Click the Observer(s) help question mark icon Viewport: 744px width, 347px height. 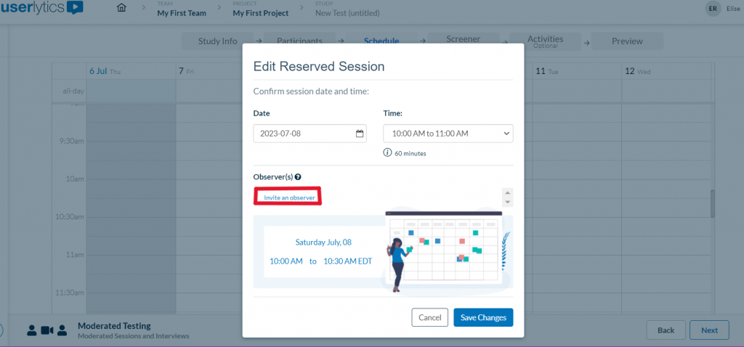click(x=298, y=176)
